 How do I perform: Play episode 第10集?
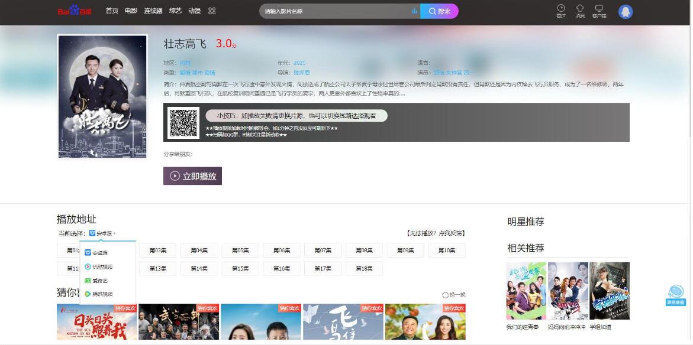pyautogui.click(x=447, y=250)
